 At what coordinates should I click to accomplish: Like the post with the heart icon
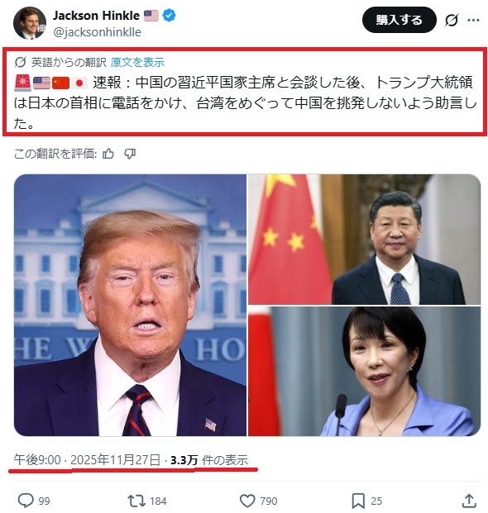[x=247, y=501]
